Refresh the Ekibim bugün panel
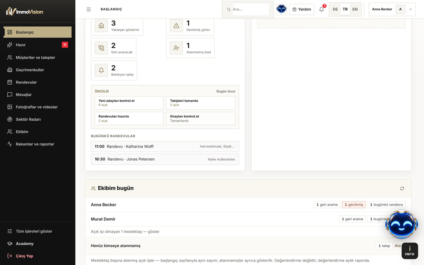This screenshot has width=424, height=265. point(402,188)
